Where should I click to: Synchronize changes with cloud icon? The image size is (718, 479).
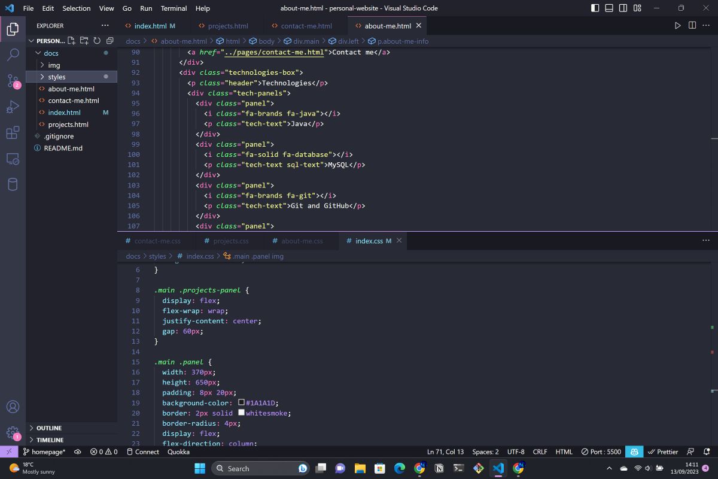pyautogui.click(x=78, y=451)
